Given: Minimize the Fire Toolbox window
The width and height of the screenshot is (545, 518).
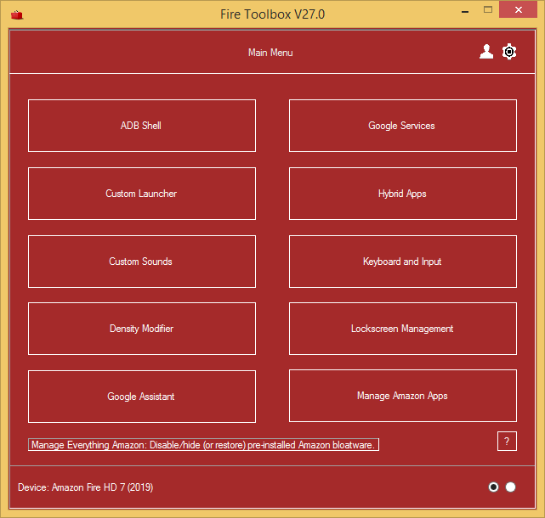Looking at the screenshot, I should click(x=465, y=10).
